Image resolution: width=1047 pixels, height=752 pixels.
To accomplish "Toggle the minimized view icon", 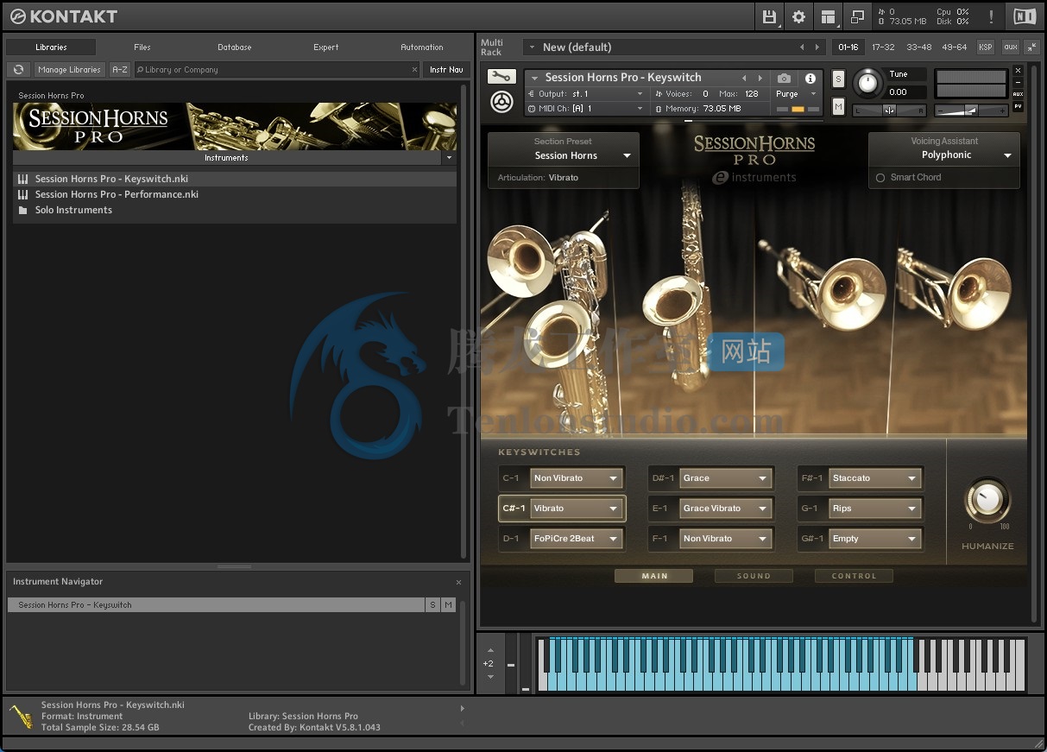I will (857, 16).
